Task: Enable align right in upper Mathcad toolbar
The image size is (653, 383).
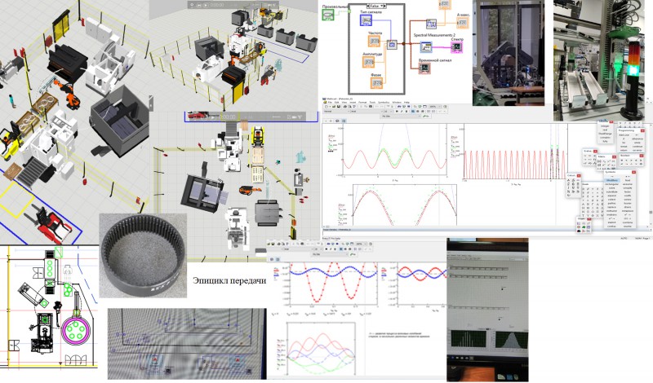Action: [x=422, y=112]
